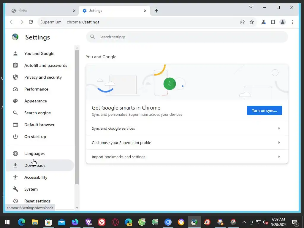This screenshot has height=228, width=304.
Task: Close the Settings tab
Action: [145, 11]
